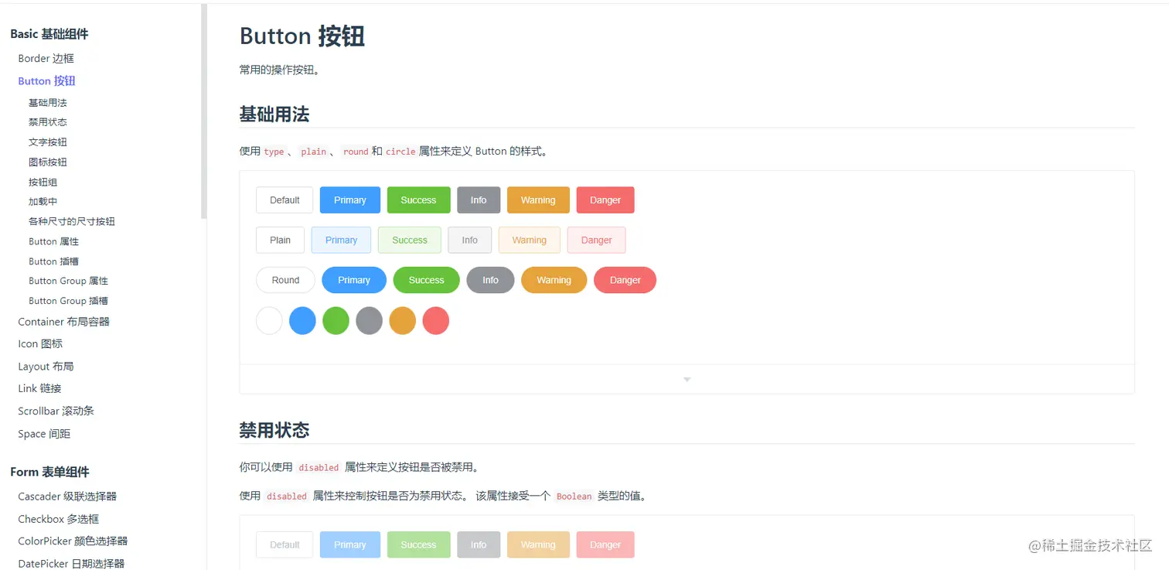This screenshot has width=1169, height=570.
Task: Click the orange circle button
Action: [403, 320]
